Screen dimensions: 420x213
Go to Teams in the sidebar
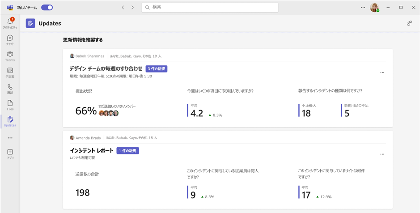(10, 56)
